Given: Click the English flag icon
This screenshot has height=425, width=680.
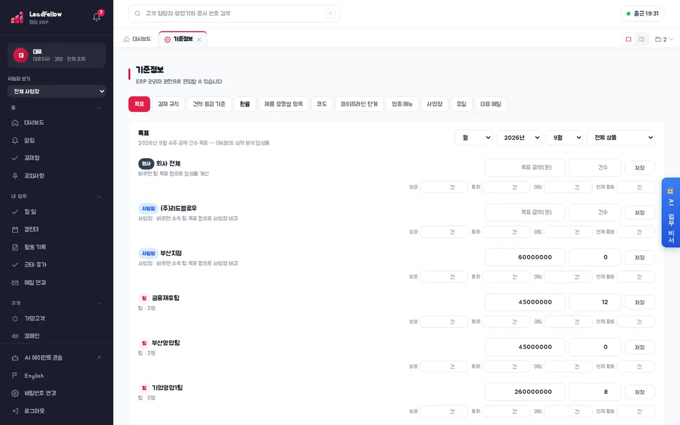Looking at the screenshot, I should coord(15,376).
